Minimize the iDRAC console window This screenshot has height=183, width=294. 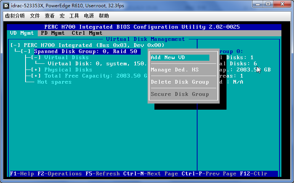coord(258,4)
